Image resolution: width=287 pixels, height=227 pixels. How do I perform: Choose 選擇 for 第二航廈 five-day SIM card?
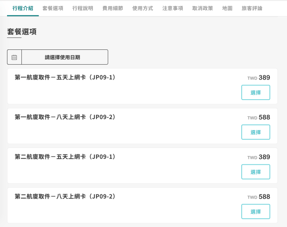[255, 172]
